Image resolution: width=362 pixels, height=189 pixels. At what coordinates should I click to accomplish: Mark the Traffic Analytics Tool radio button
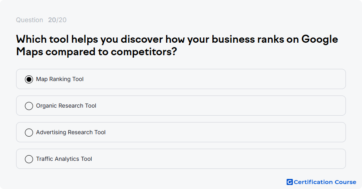pos(29,159)
